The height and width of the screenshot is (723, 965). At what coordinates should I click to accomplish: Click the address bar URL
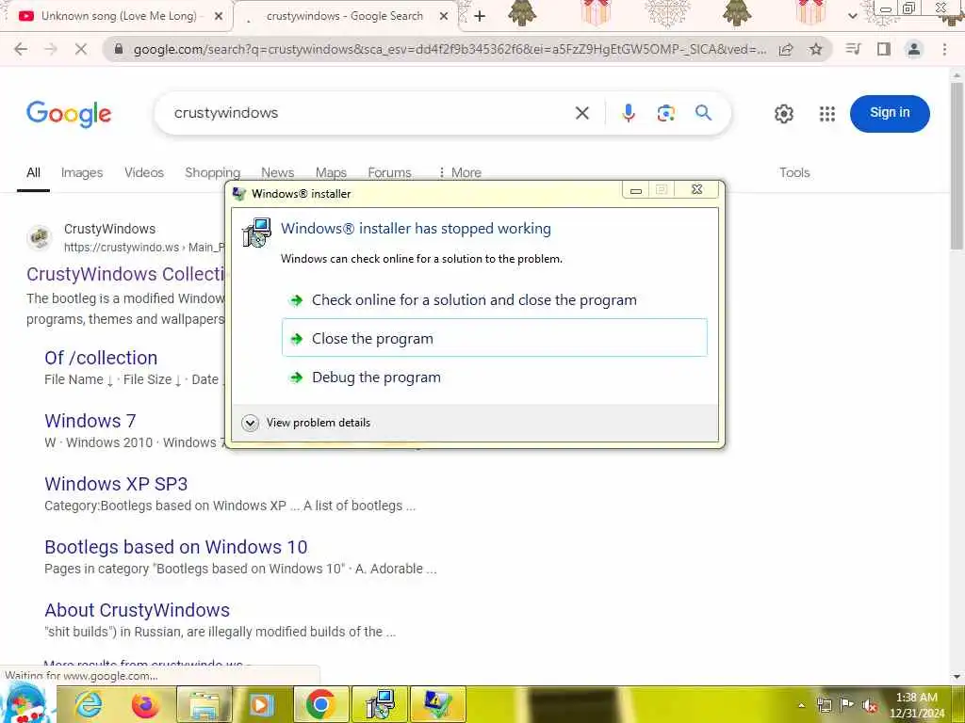click(x=450, y=49)
